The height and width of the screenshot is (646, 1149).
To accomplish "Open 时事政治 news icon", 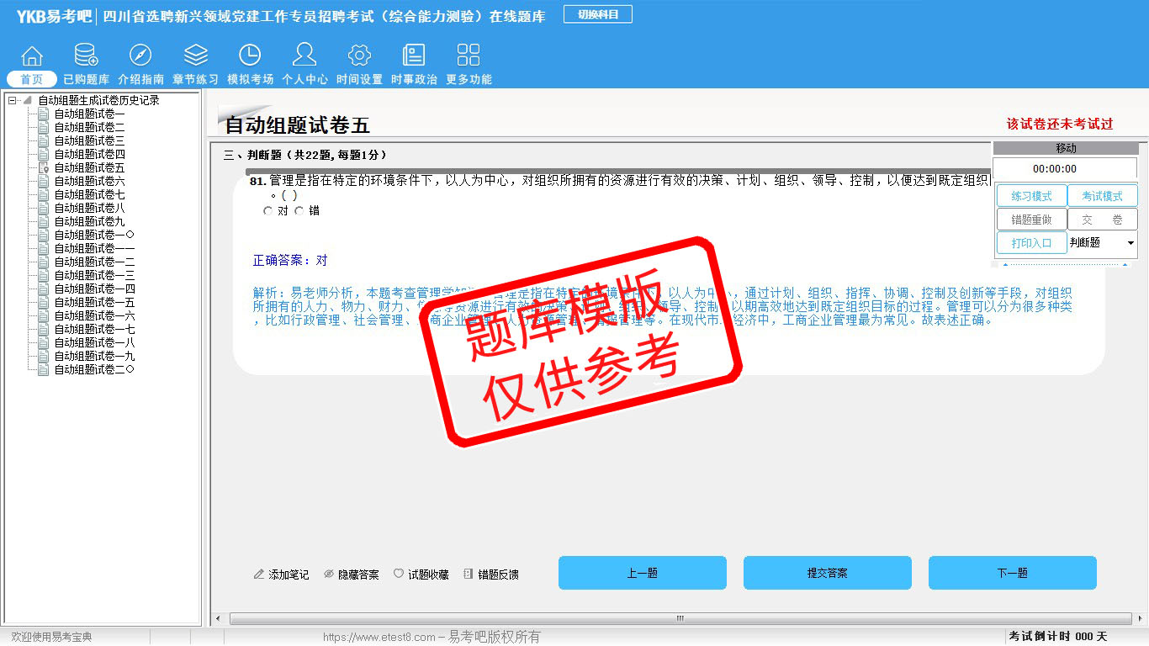I will coord(414,56).
